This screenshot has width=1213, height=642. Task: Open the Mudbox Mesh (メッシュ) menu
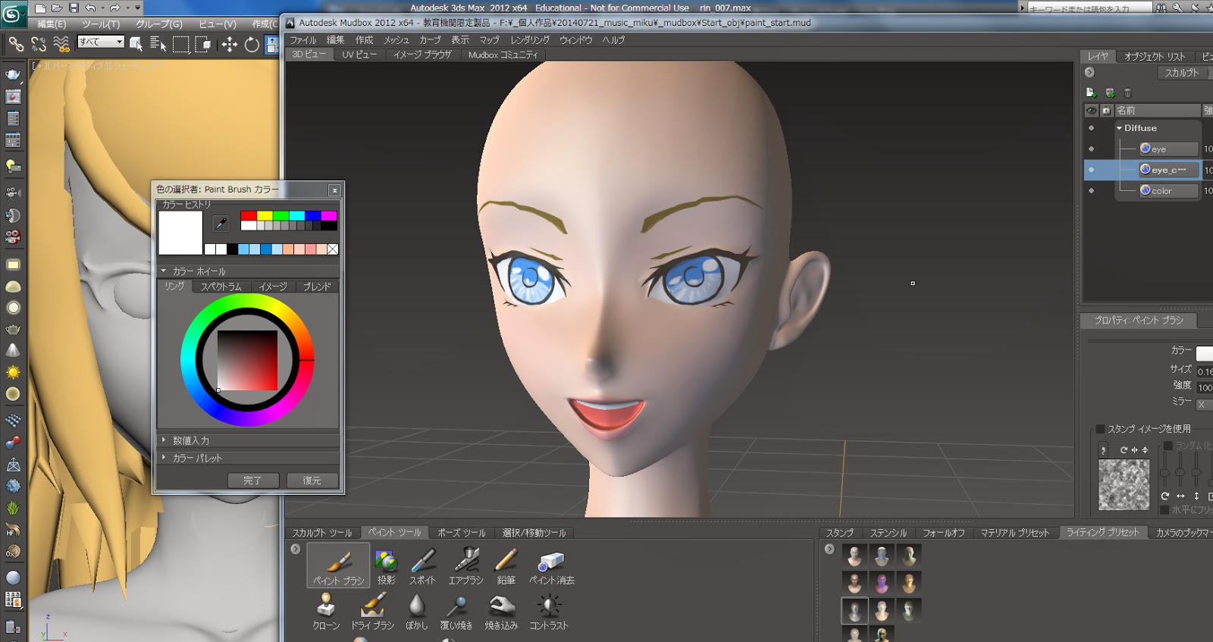coord(396,40)
